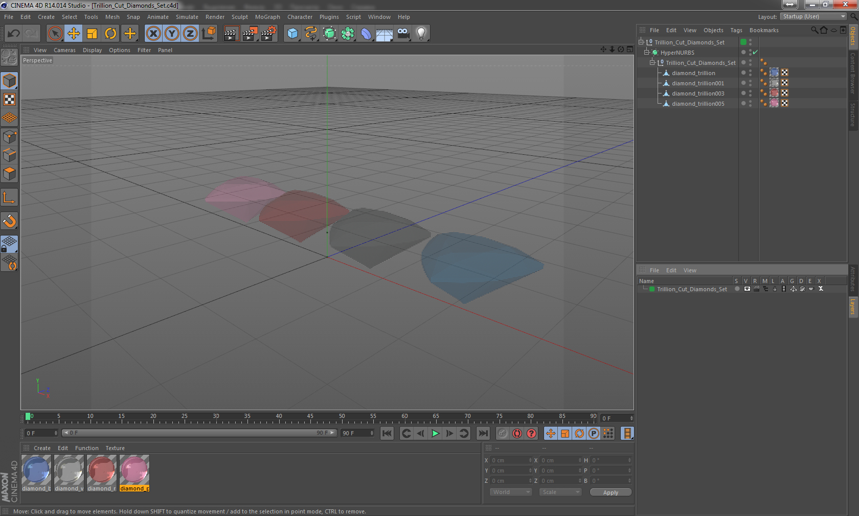Image resolution: width=859 pixels, height=516 pixels.
Task: Collapse nested Trillion_Cut_Diamonds_Set null
Action: pyautogui.click(x=652, y=63)
